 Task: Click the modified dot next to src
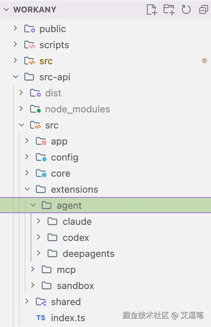(x=204, y=61)
